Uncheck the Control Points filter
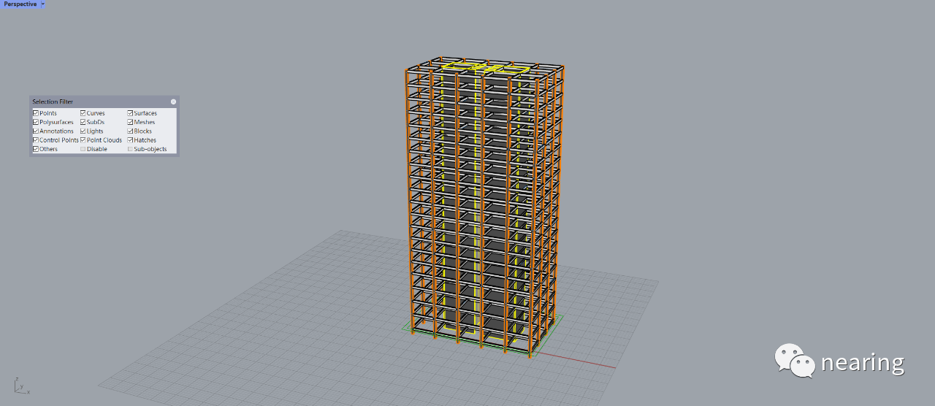The image size is (935, 406). [x=36, y=139]
